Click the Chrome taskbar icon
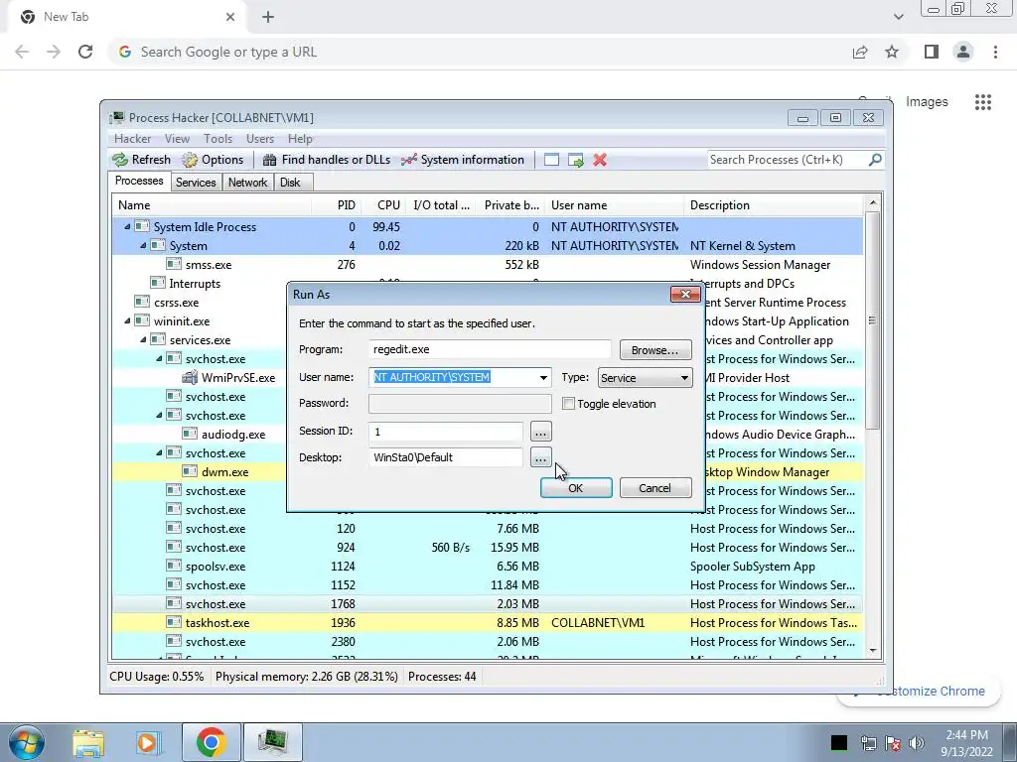 pos(212,742)
